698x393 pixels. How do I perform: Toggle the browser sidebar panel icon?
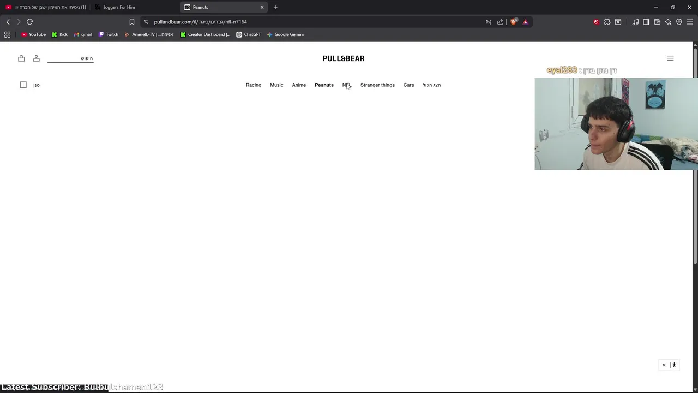pos(646,22)
